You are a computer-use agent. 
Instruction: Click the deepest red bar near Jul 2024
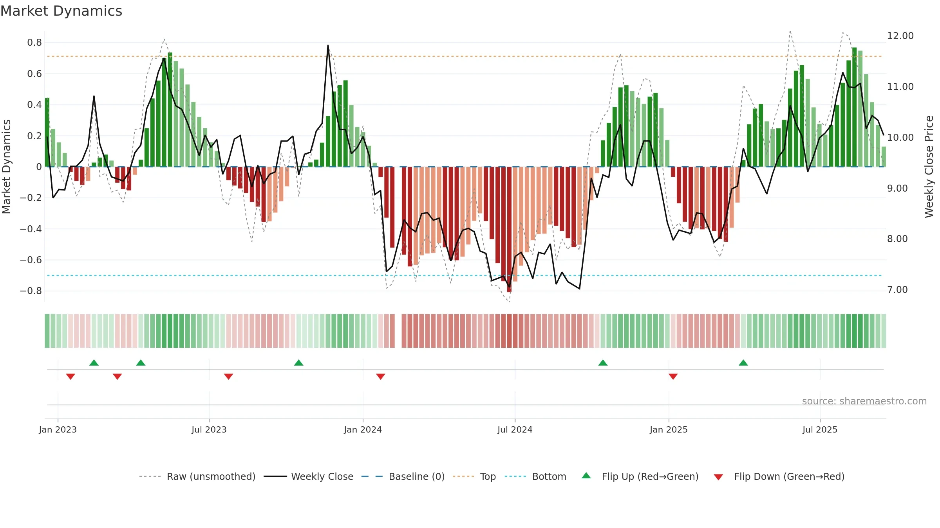[x=509, y=229]
